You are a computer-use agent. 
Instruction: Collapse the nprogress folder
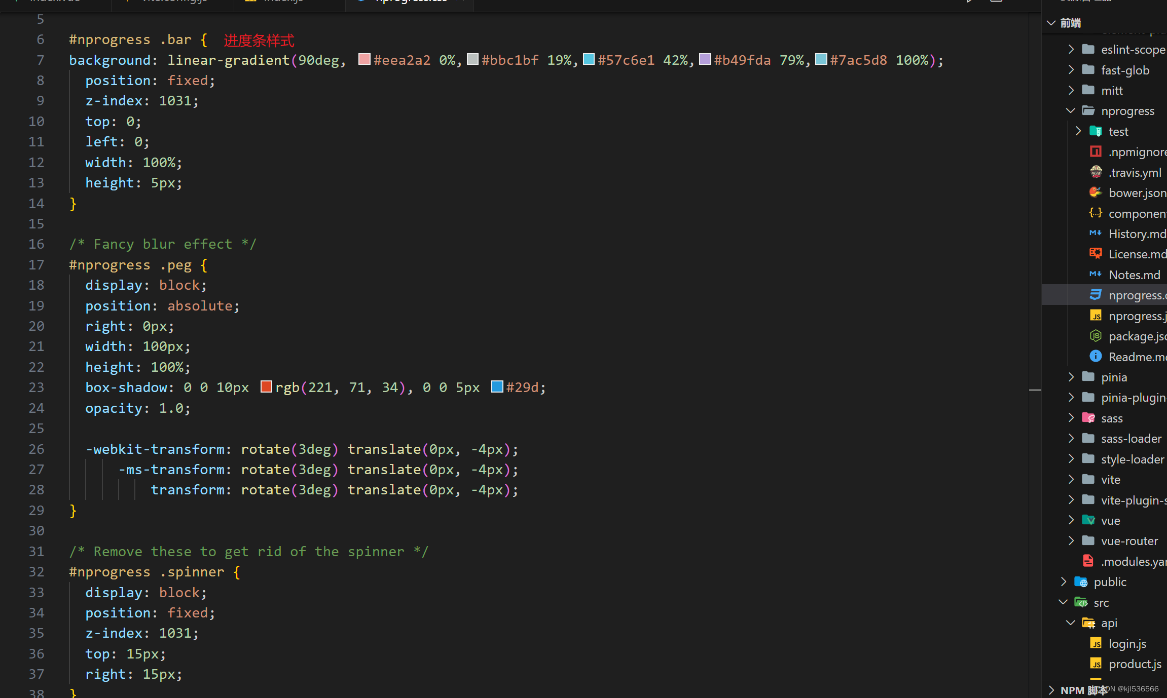point(1071,110)
